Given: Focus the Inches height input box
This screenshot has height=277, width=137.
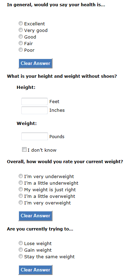Looking at the screenshot, I should pyautogui.click(x=35, y=110).
